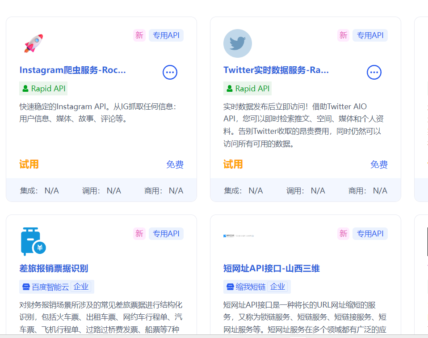Open the Twitter实时数据服务-Ra... title link
The width and height of the screenshot is (428, 338).
click(276, 70)
